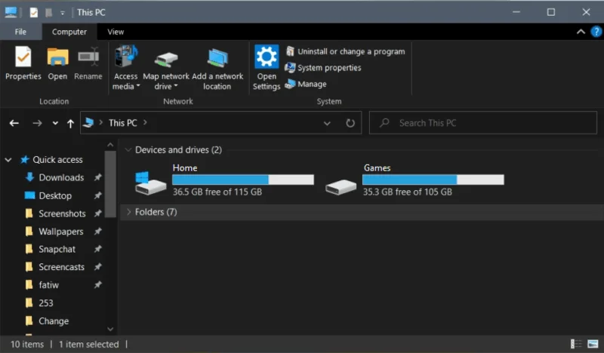Switch to the View ribbon tab
The image size is (604, 353).
click(116, 32)
